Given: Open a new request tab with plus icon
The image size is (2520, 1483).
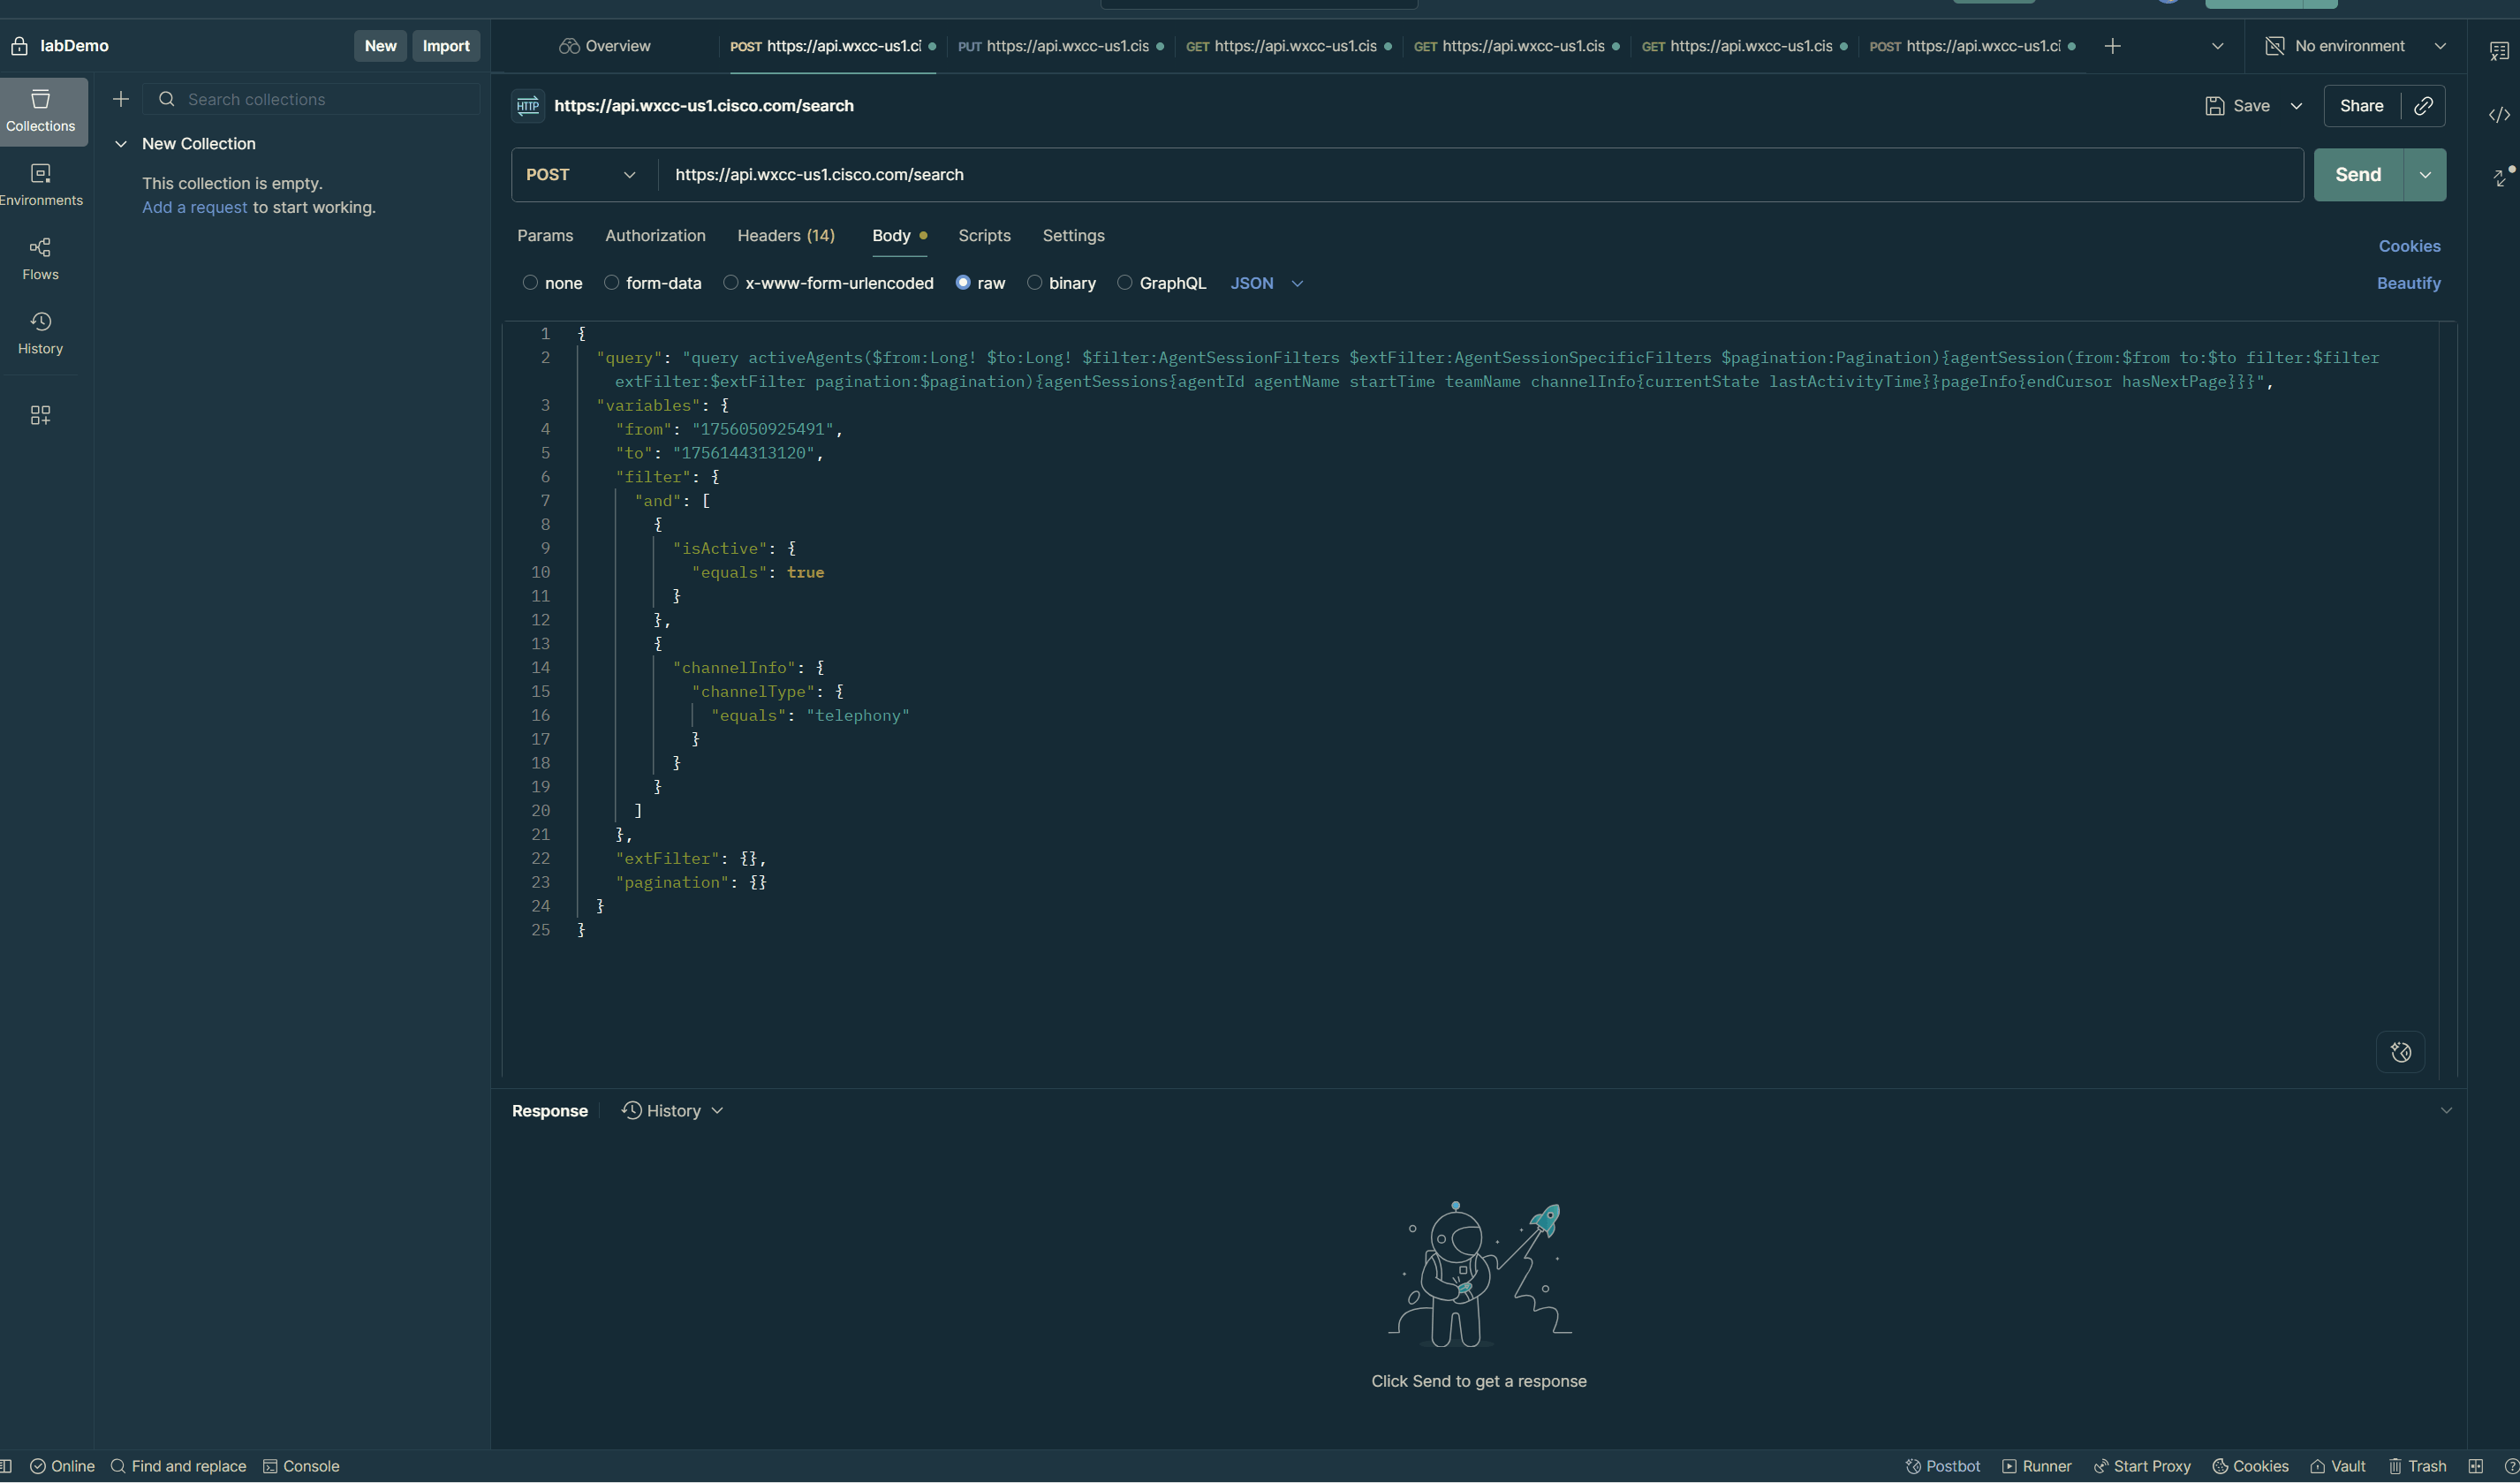Looking at the screenshot, I should [2112, 46].
